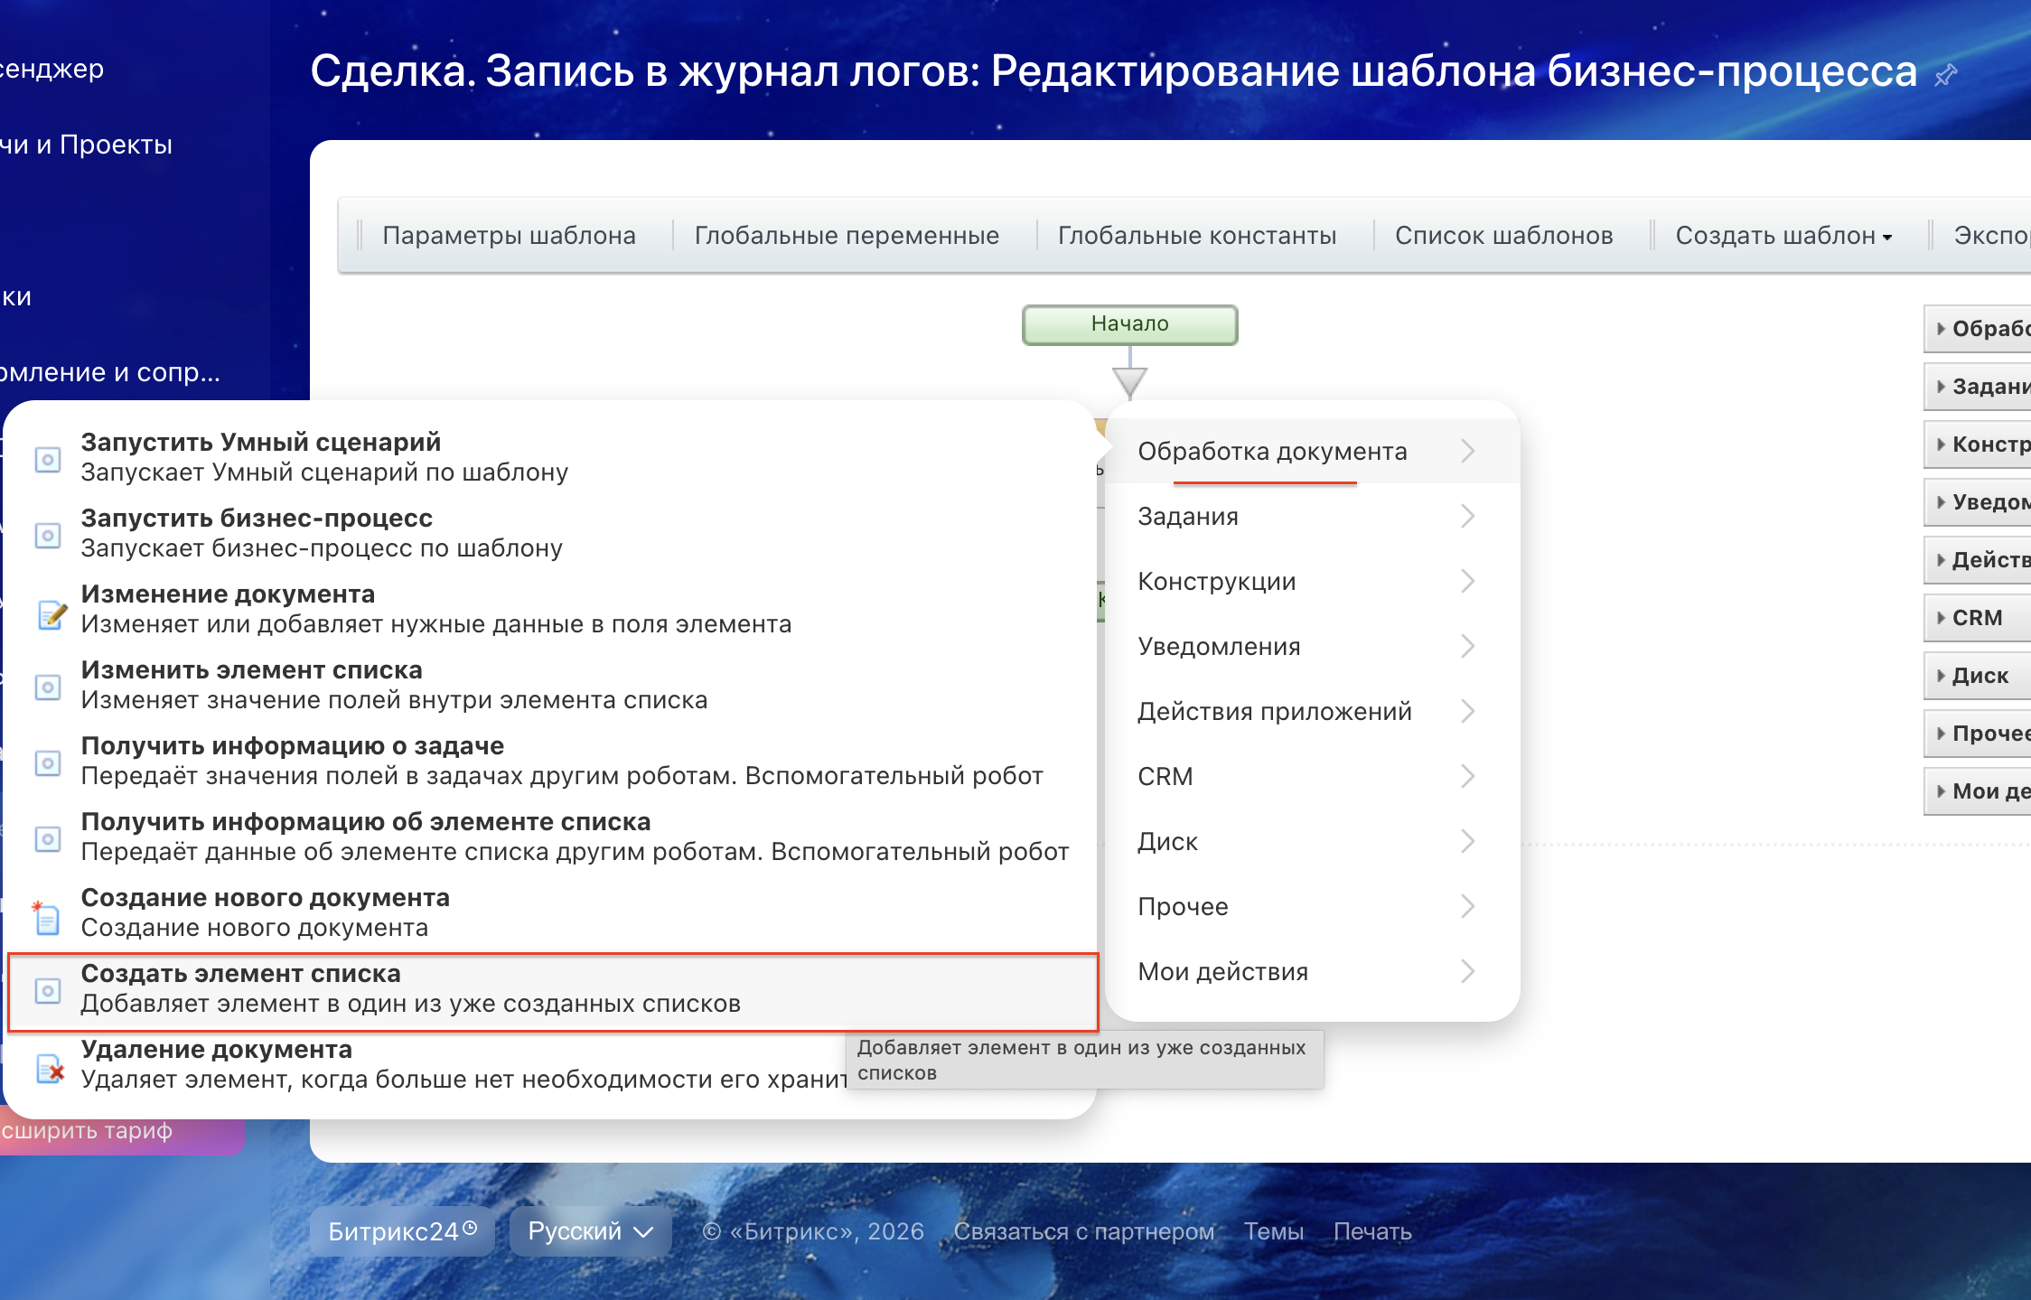Click the Удаление документа red X icon
Screen dimensions: 2031x1300
(51, 1070)
